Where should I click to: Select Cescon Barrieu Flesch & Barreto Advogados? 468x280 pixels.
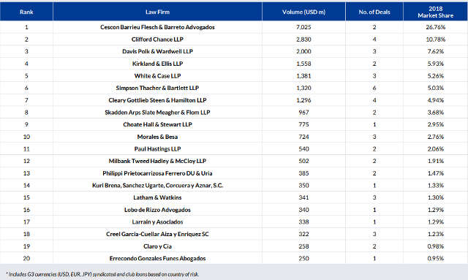coord(158,27)
